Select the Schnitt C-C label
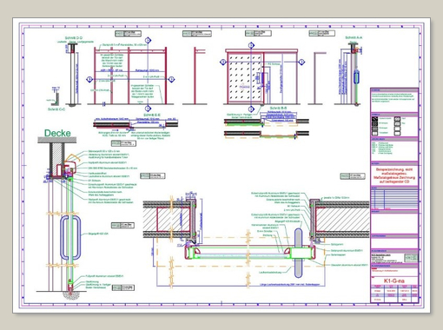The width and height of the screenshot is (443, 330). (56, 109)
